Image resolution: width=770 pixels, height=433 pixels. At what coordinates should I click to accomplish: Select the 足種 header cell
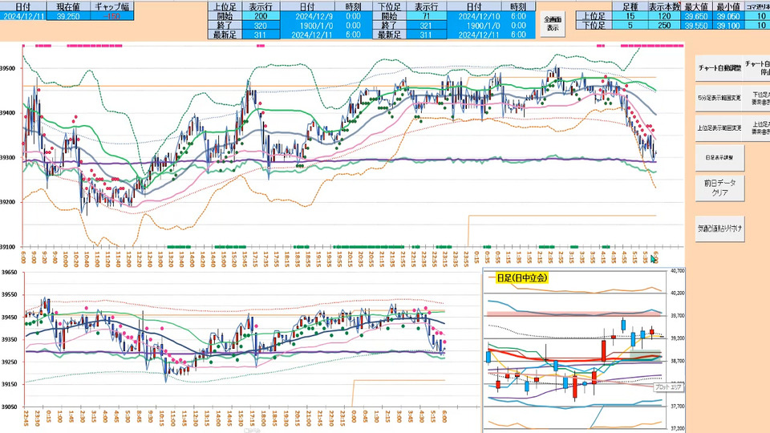[630, 7]
